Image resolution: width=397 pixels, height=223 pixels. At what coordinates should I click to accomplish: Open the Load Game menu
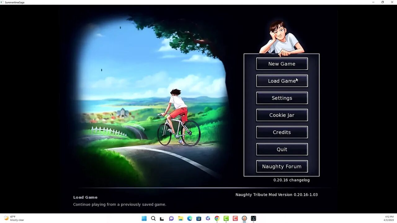282,81
